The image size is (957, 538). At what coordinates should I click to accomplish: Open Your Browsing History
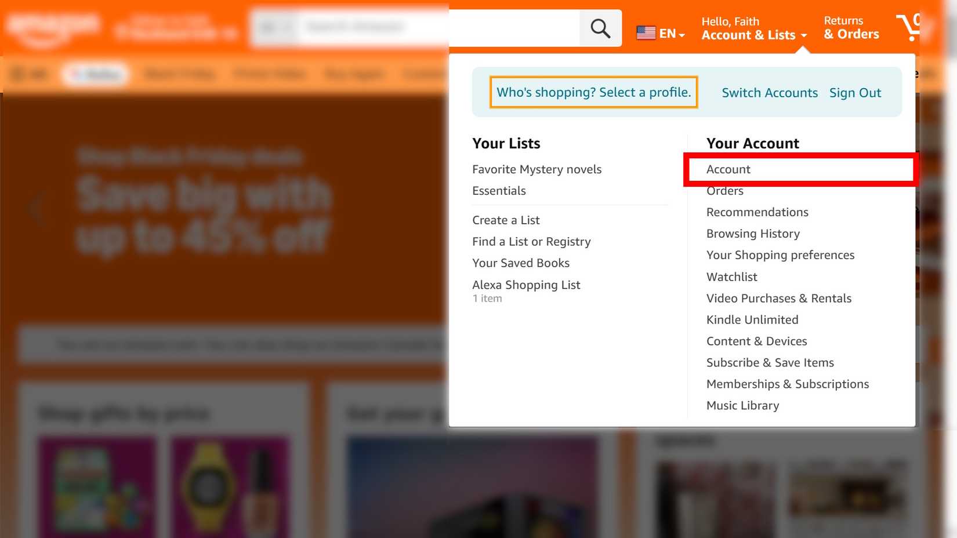pos(752,233)
